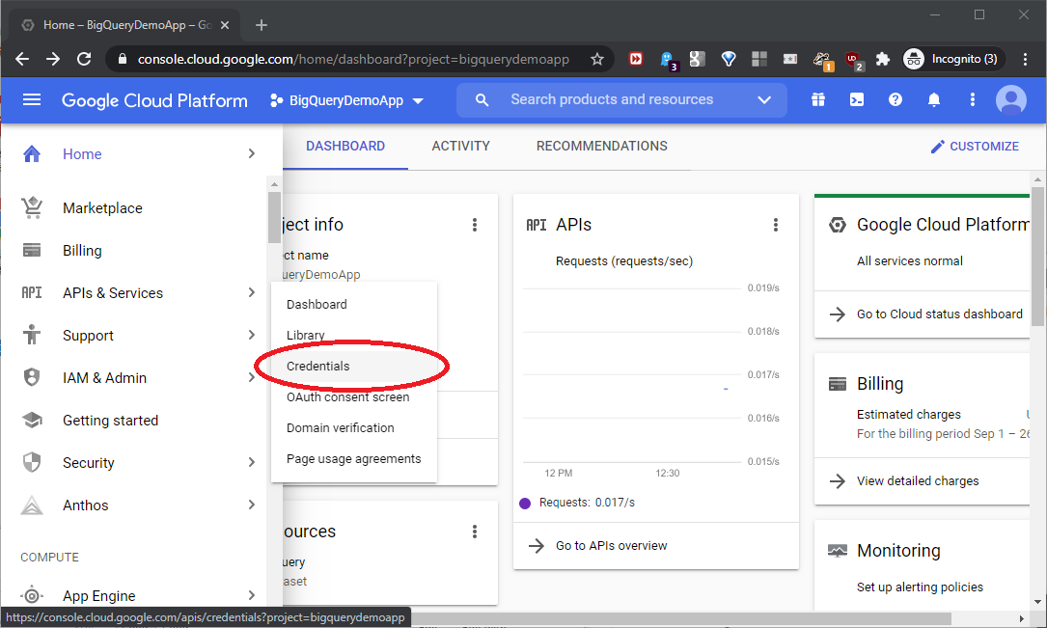Expand the IAM & Admin submenu chevron
1047x628 pixels.
point(251,377)
